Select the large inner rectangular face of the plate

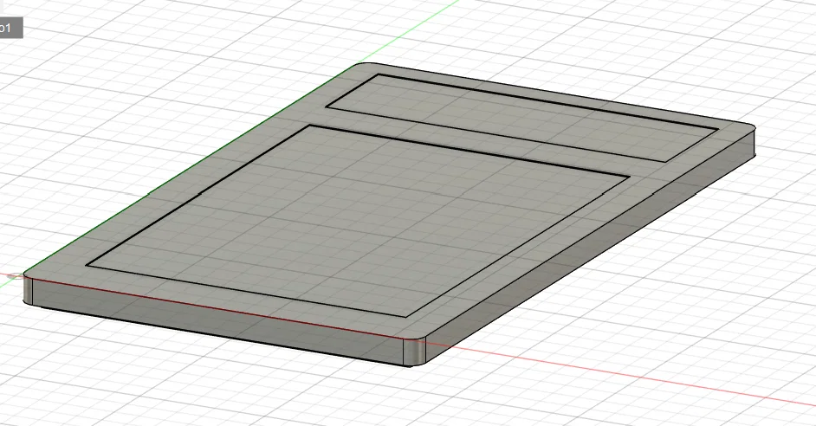pyautogui.click(x=358, y=221)
